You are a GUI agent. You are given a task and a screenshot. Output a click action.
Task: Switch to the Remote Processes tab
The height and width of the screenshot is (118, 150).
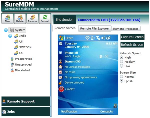pyautogui.click(x=126, y=29)
